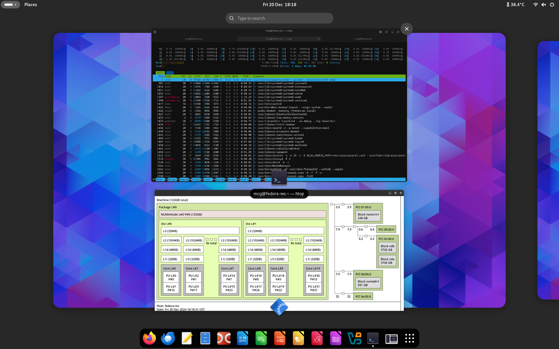Click F10 Quit in htop footer
Screen dimensions: 559x349
[266, 179]
